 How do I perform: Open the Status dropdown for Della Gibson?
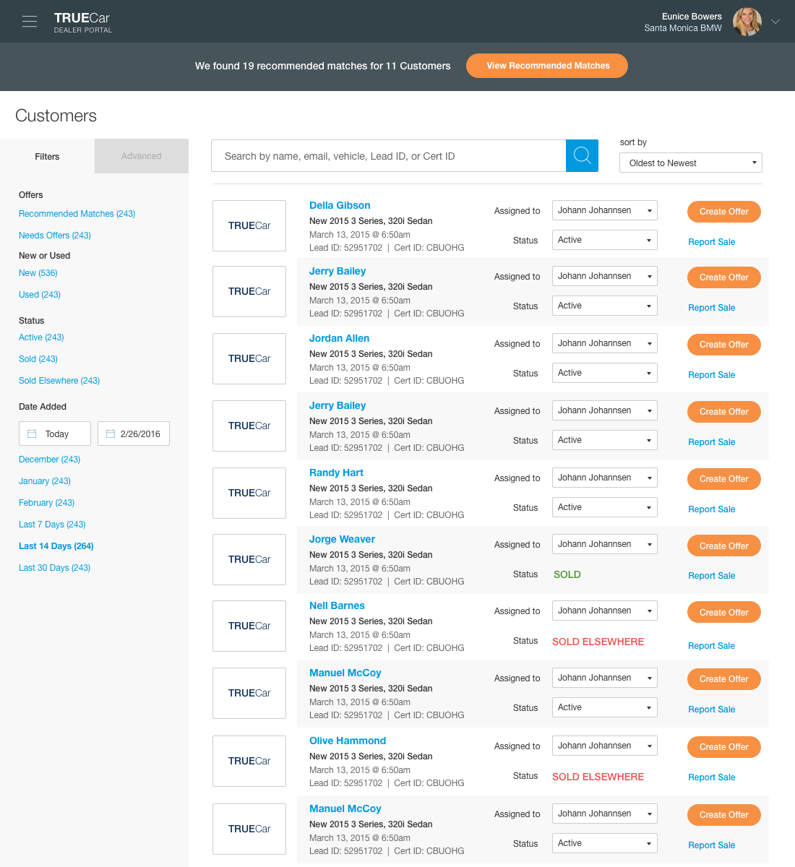point(604,239)
